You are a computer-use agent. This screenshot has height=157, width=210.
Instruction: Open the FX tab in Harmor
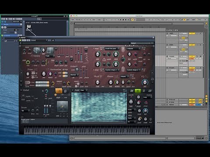[x=144, y=91]
